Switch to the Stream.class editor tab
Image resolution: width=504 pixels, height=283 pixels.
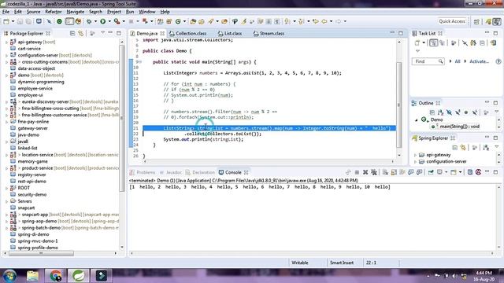click(271, 33)
